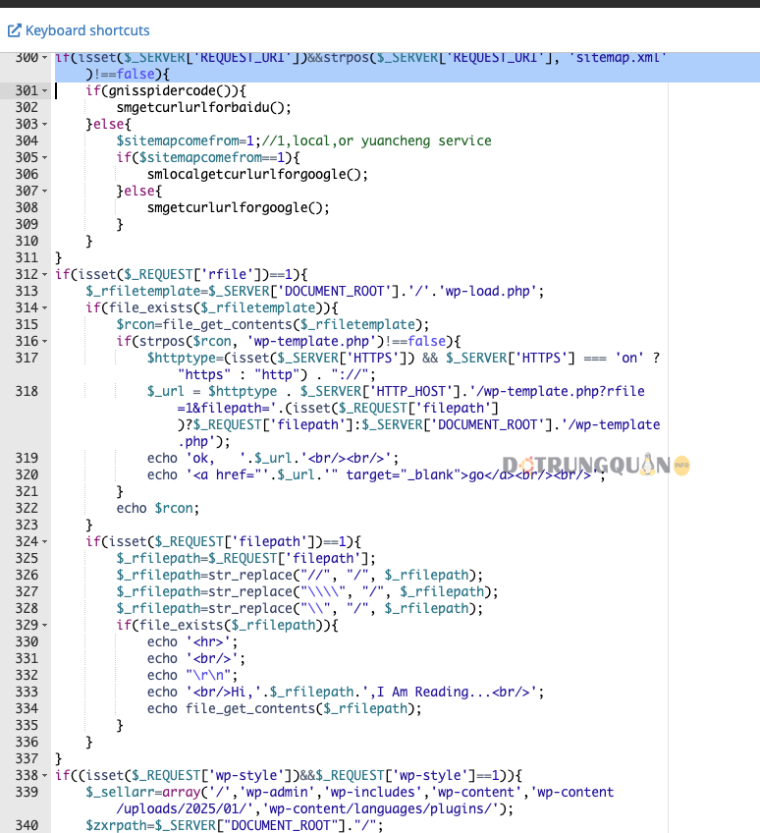Click the $httptype assignment on line 317
Image resolution: width=760 pixels, height=833 pixels.
(404, 366)
